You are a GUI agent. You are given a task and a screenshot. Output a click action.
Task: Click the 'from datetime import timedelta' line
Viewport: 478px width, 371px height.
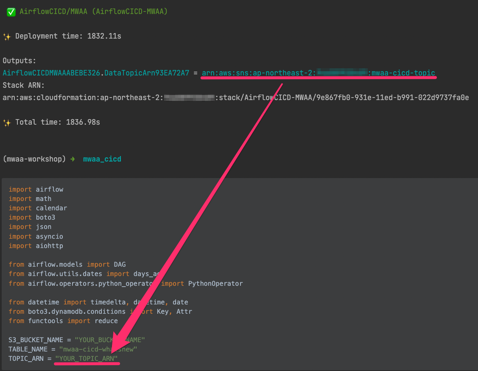pos(98,302)
